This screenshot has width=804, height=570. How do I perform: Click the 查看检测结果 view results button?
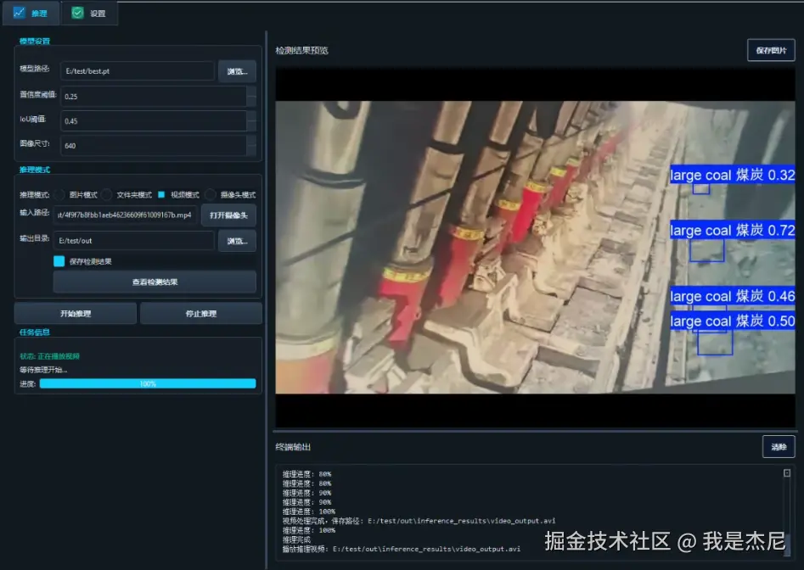tap(155, 282)
